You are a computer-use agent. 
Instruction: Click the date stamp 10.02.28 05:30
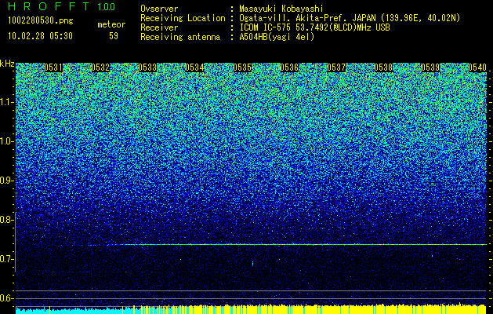pyautogui.click(x=40, y=36)
